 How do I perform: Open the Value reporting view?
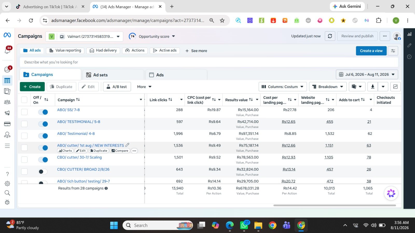(65, 50)
